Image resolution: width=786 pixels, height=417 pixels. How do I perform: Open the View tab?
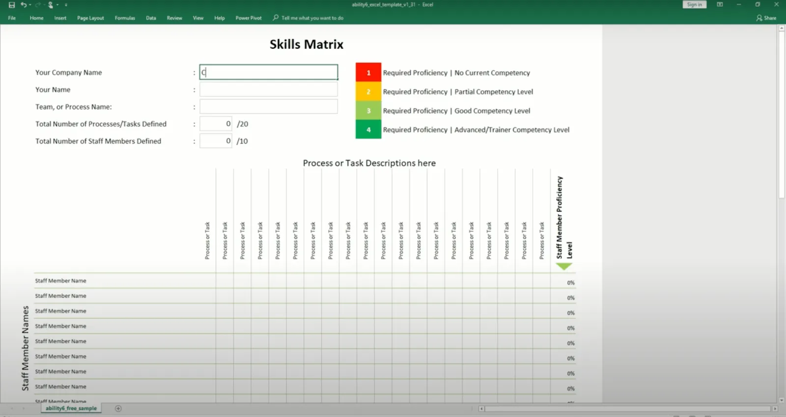(x=198, y=18)
